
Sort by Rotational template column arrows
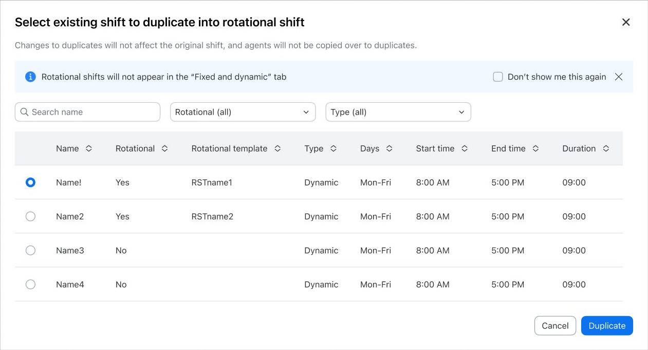click(x=277, y=149)
